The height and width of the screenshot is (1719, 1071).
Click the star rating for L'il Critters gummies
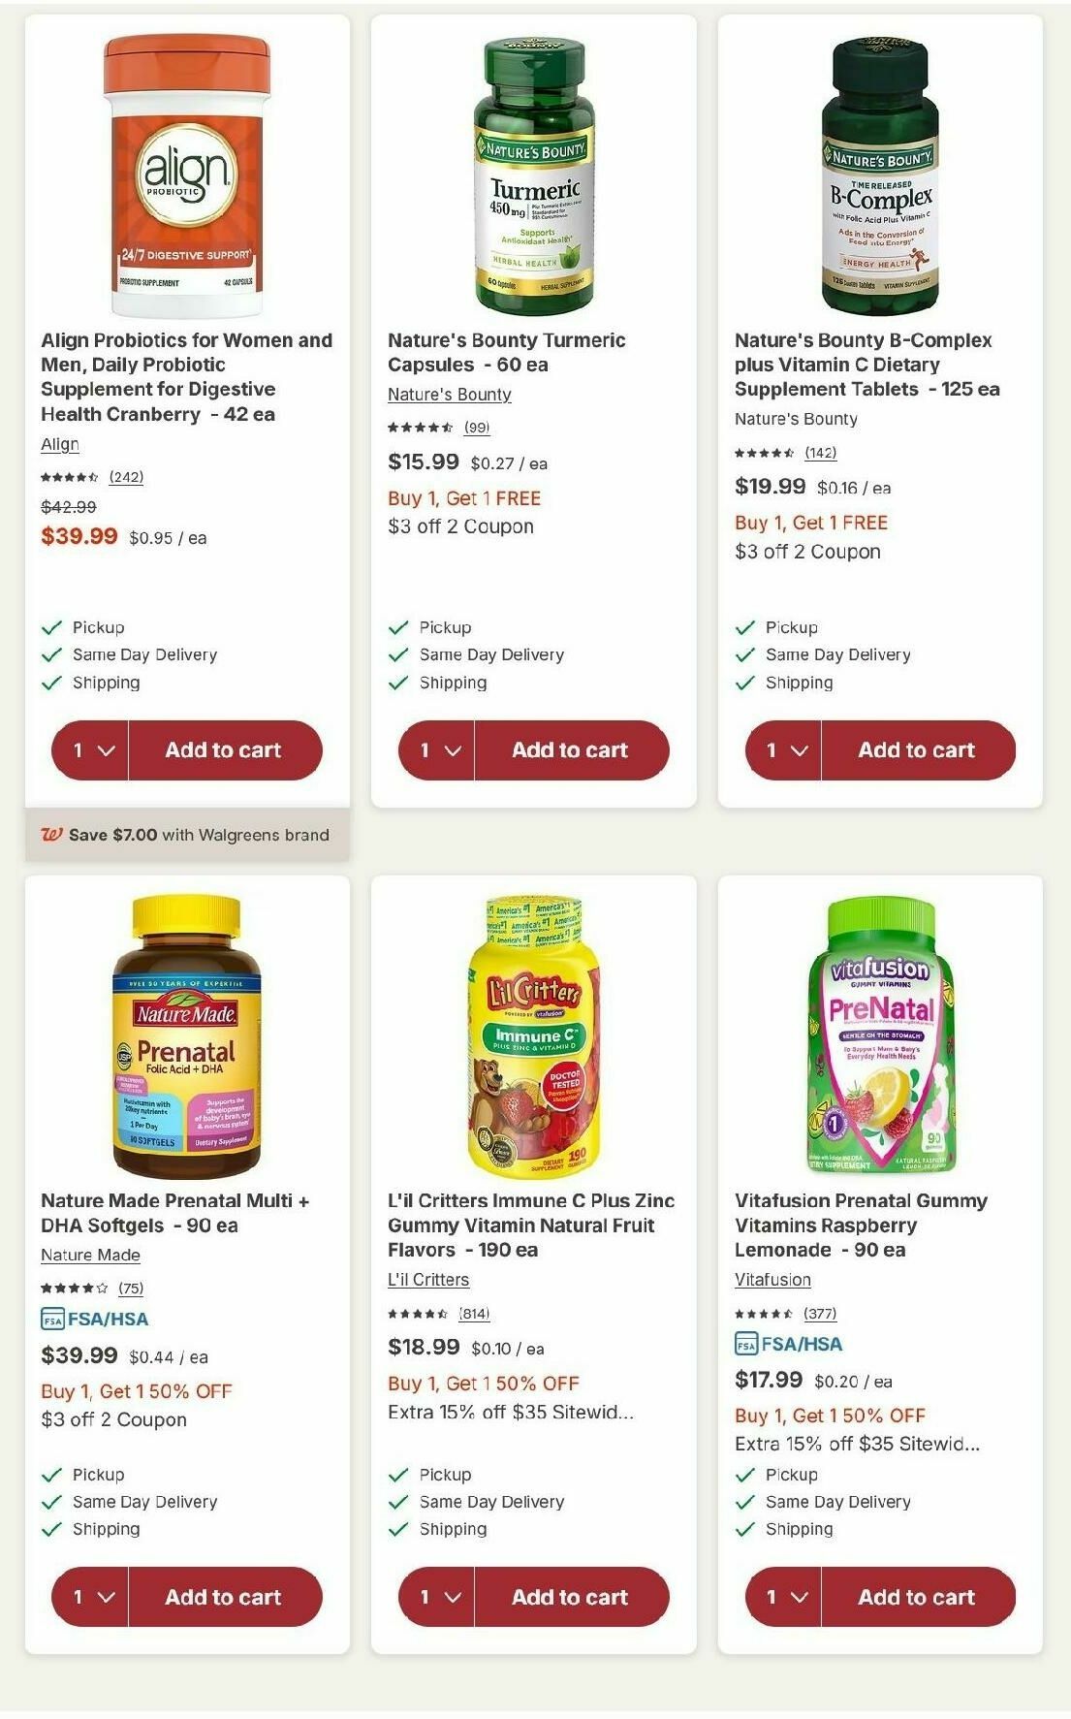[x=419, y=1313]
